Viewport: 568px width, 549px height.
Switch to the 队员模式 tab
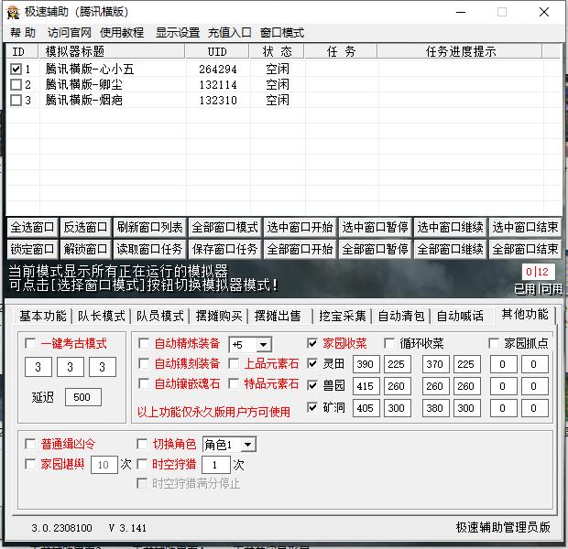(160, 316)
